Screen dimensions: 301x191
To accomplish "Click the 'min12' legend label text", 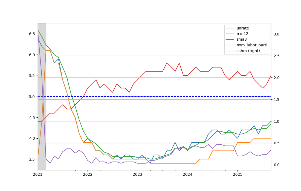I will (x=242, y=34).
